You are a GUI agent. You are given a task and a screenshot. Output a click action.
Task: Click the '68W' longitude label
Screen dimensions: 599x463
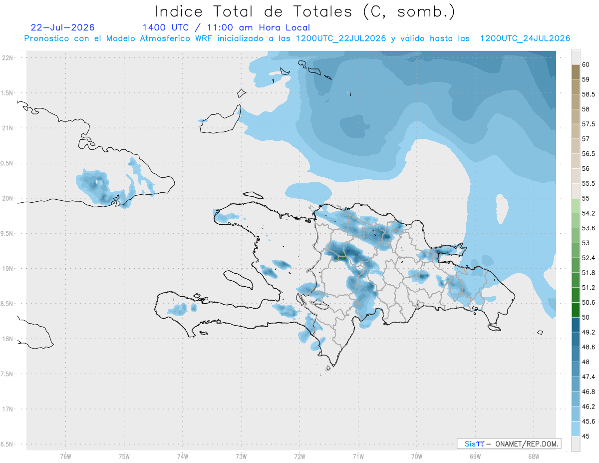tap(534, 456)
